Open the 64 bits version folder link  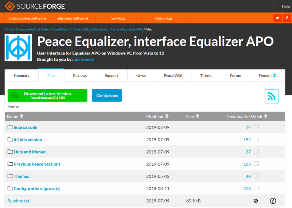tap(28, 140)
